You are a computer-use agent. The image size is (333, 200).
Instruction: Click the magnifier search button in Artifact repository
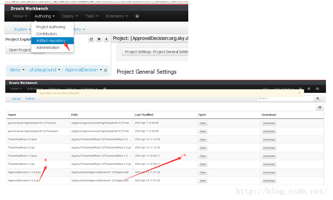click(x=318, y=98)
